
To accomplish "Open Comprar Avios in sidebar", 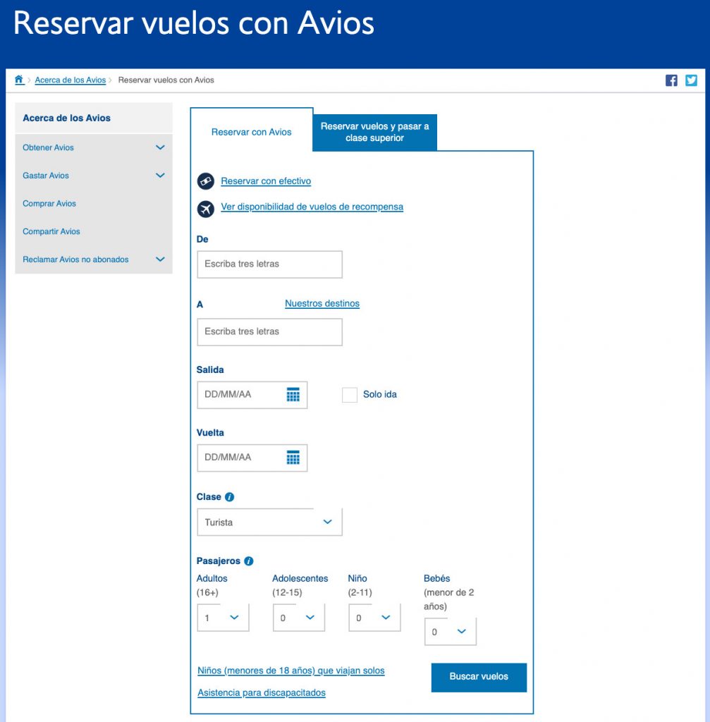I will click(x=49, y=204).
